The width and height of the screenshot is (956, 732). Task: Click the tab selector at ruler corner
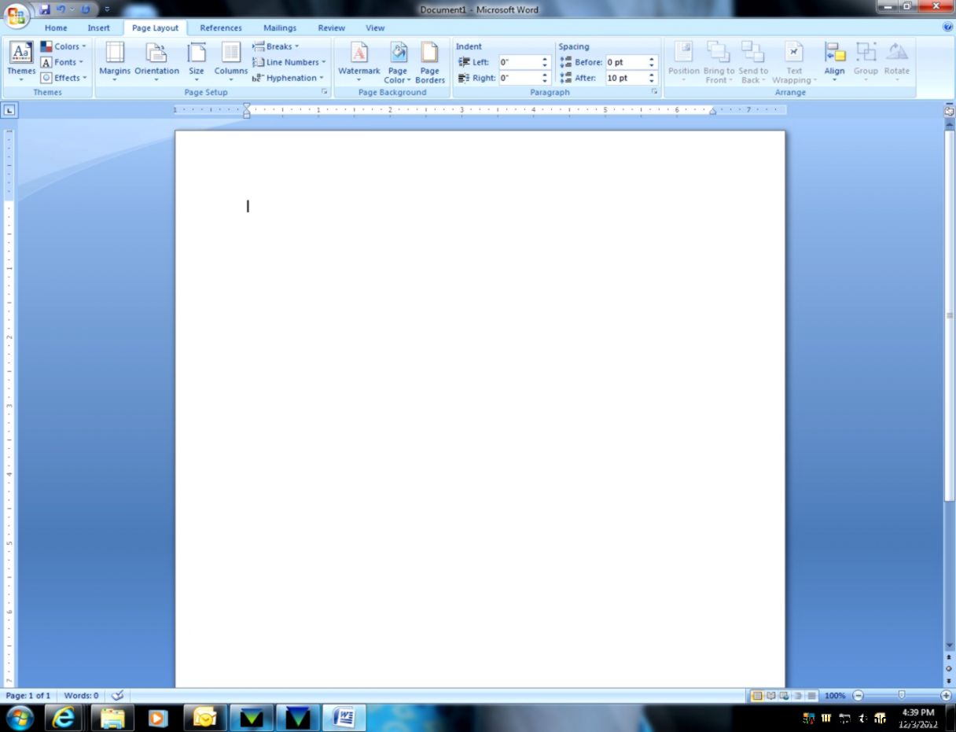pyautogui.click(x=9, y=111)
